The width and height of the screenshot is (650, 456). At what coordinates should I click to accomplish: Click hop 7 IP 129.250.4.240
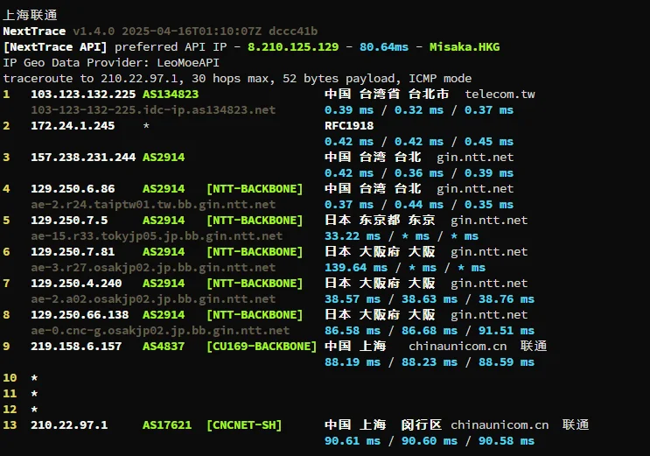(76, 284)
